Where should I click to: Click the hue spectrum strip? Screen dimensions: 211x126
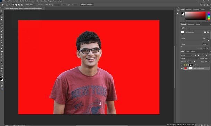pyautogui.click(x=209, y=16)
